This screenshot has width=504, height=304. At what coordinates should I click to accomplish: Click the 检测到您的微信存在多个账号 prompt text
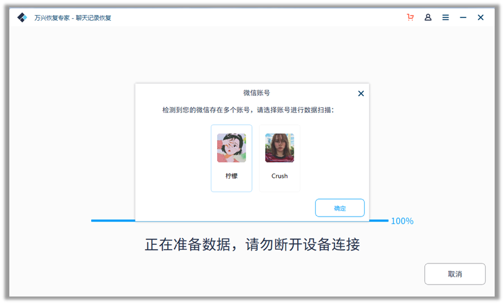point(248,110)
